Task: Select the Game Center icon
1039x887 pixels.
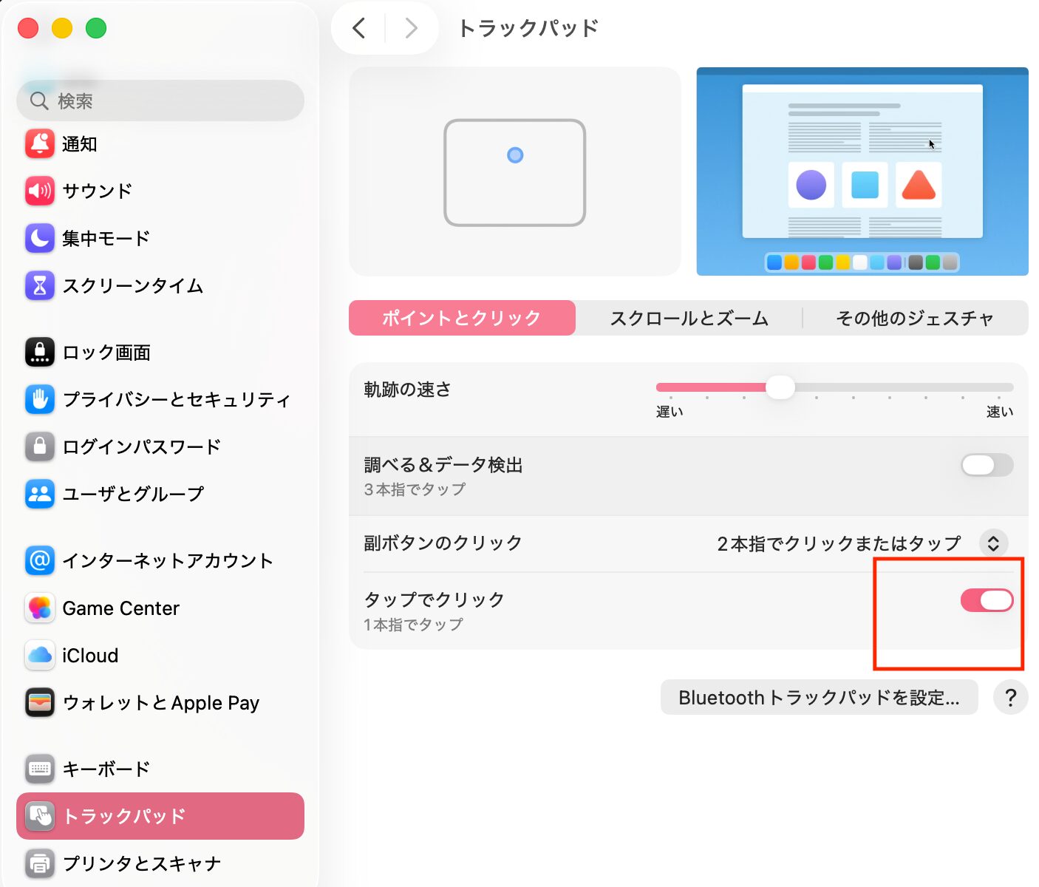Action: (x=40, y=608)
